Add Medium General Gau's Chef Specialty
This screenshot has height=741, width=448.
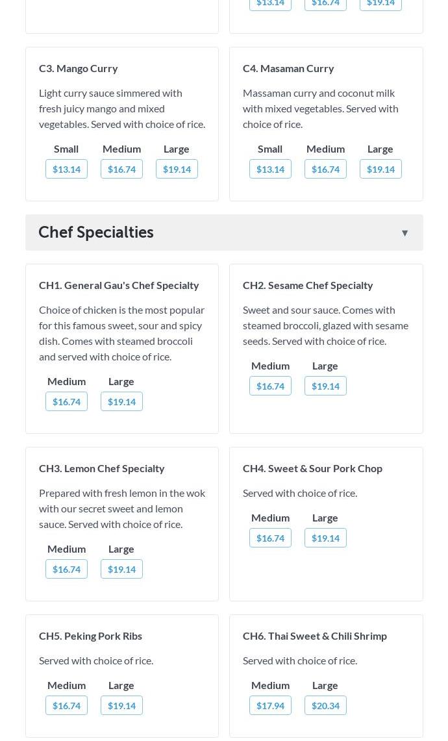pyautogui.click(x=66, y=401)
